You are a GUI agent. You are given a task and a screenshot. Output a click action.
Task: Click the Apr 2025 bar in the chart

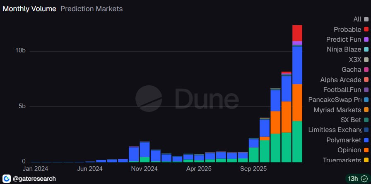199,158
